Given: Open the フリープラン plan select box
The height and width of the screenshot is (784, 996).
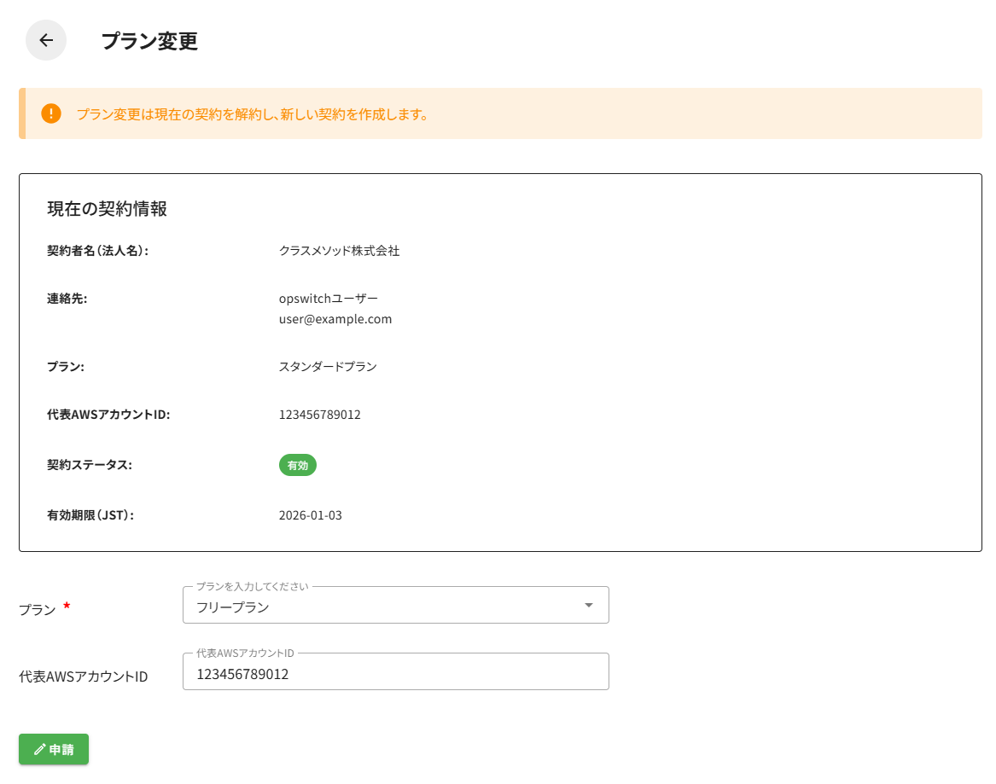Looking at the screenshot, I should click(384, 607).
